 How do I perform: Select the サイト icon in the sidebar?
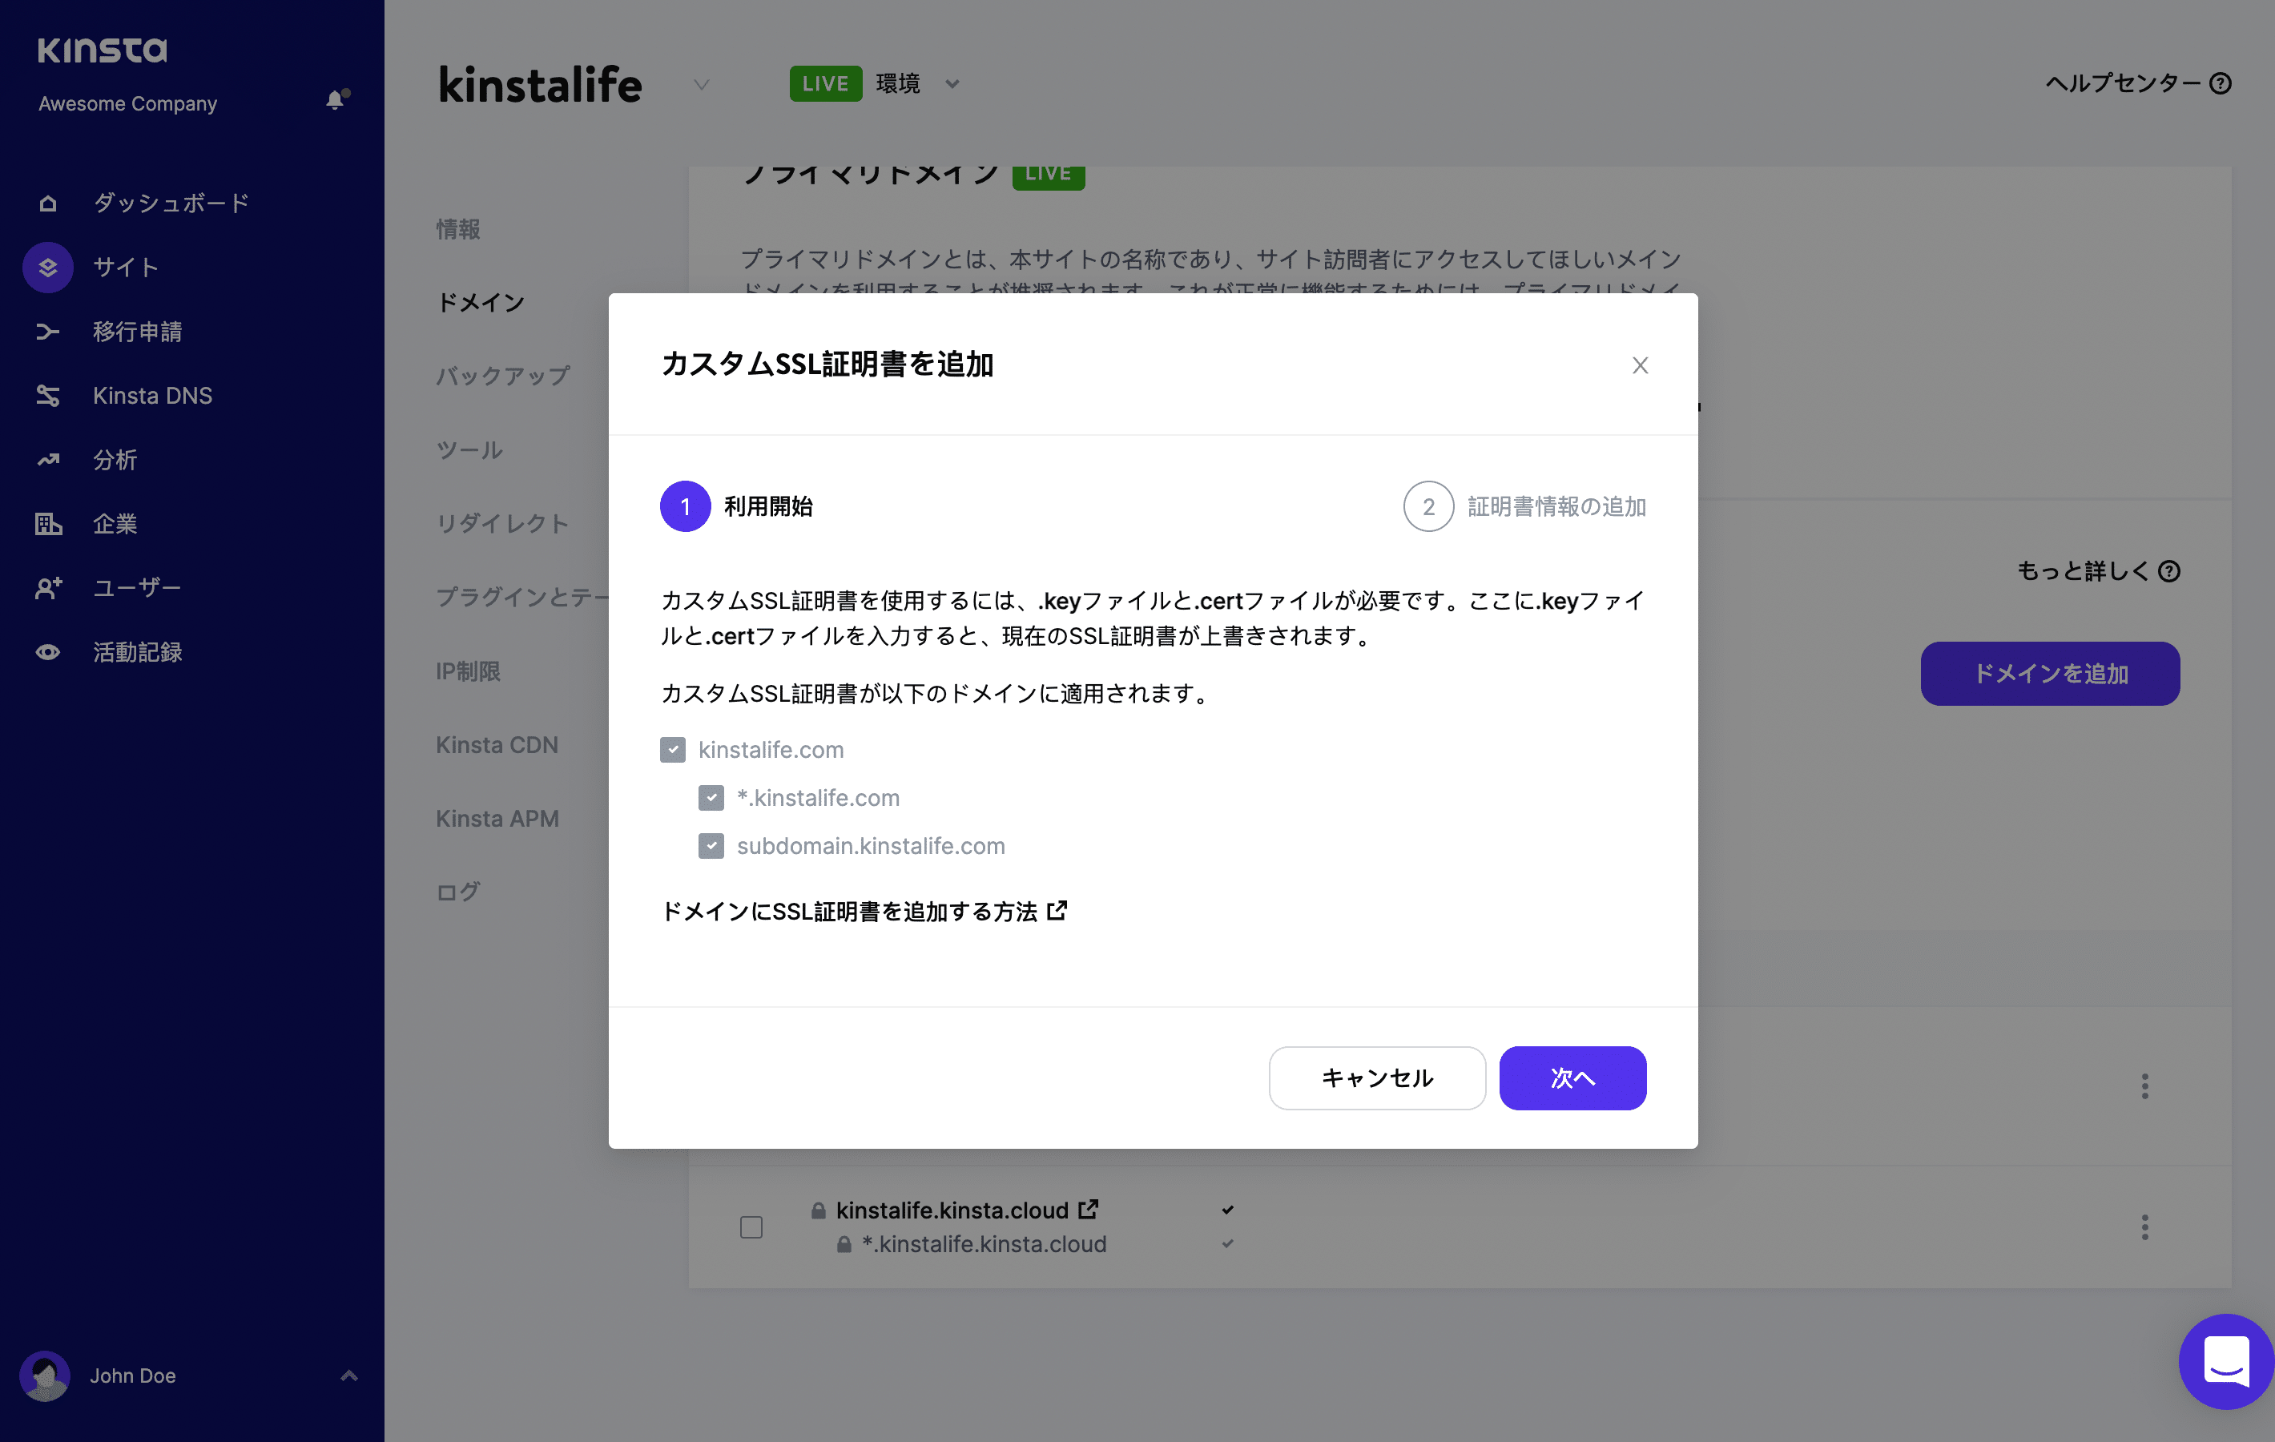pos(47,268)
